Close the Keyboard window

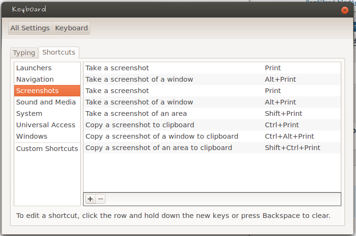coord(345,10)
